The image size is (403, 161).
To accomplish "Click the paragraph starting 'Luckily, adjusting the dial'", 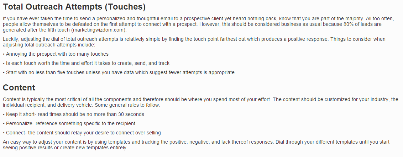I will click(x=194, y=42).
